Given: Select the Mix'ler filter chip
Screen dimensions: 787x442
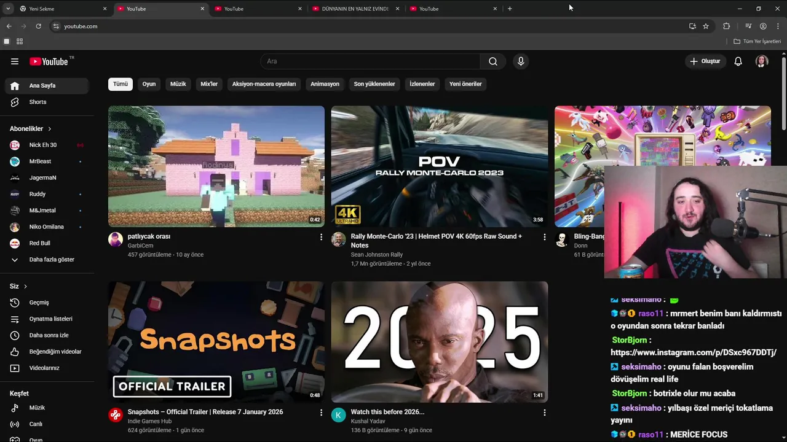Looking at the screenshot, I should pos(209,84).
